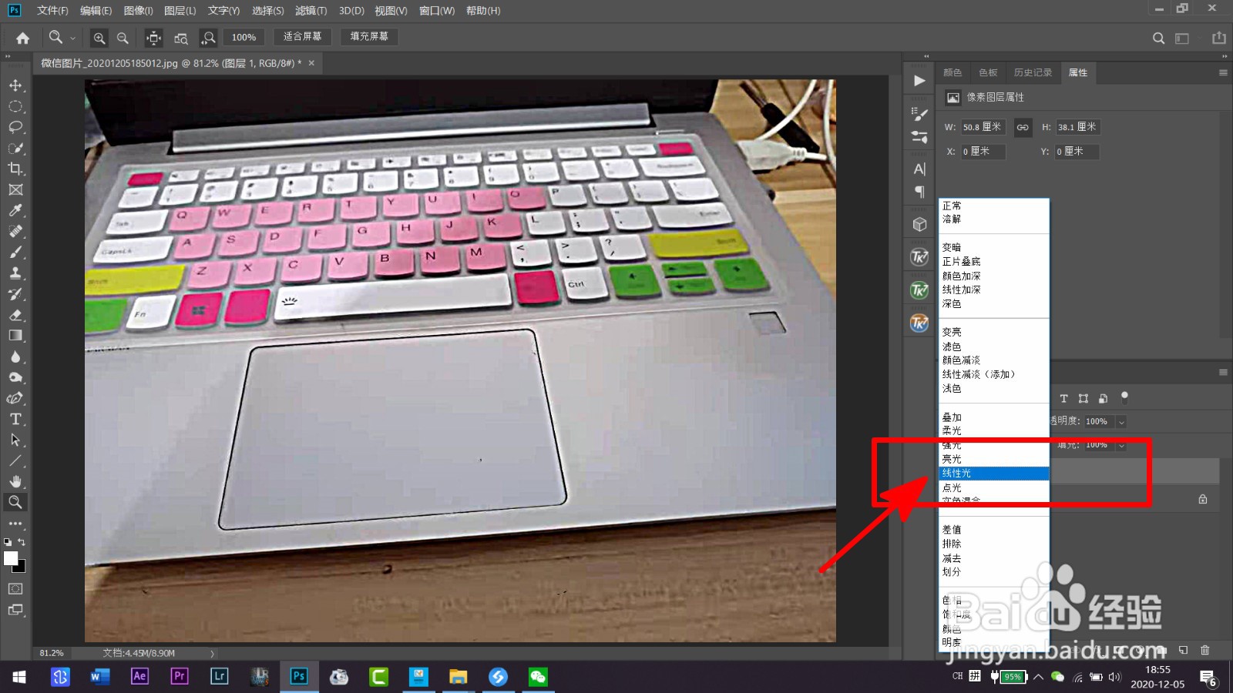
Task: Click the foreground color swatch
Action: pyautogui.click(x=11, y=559)
